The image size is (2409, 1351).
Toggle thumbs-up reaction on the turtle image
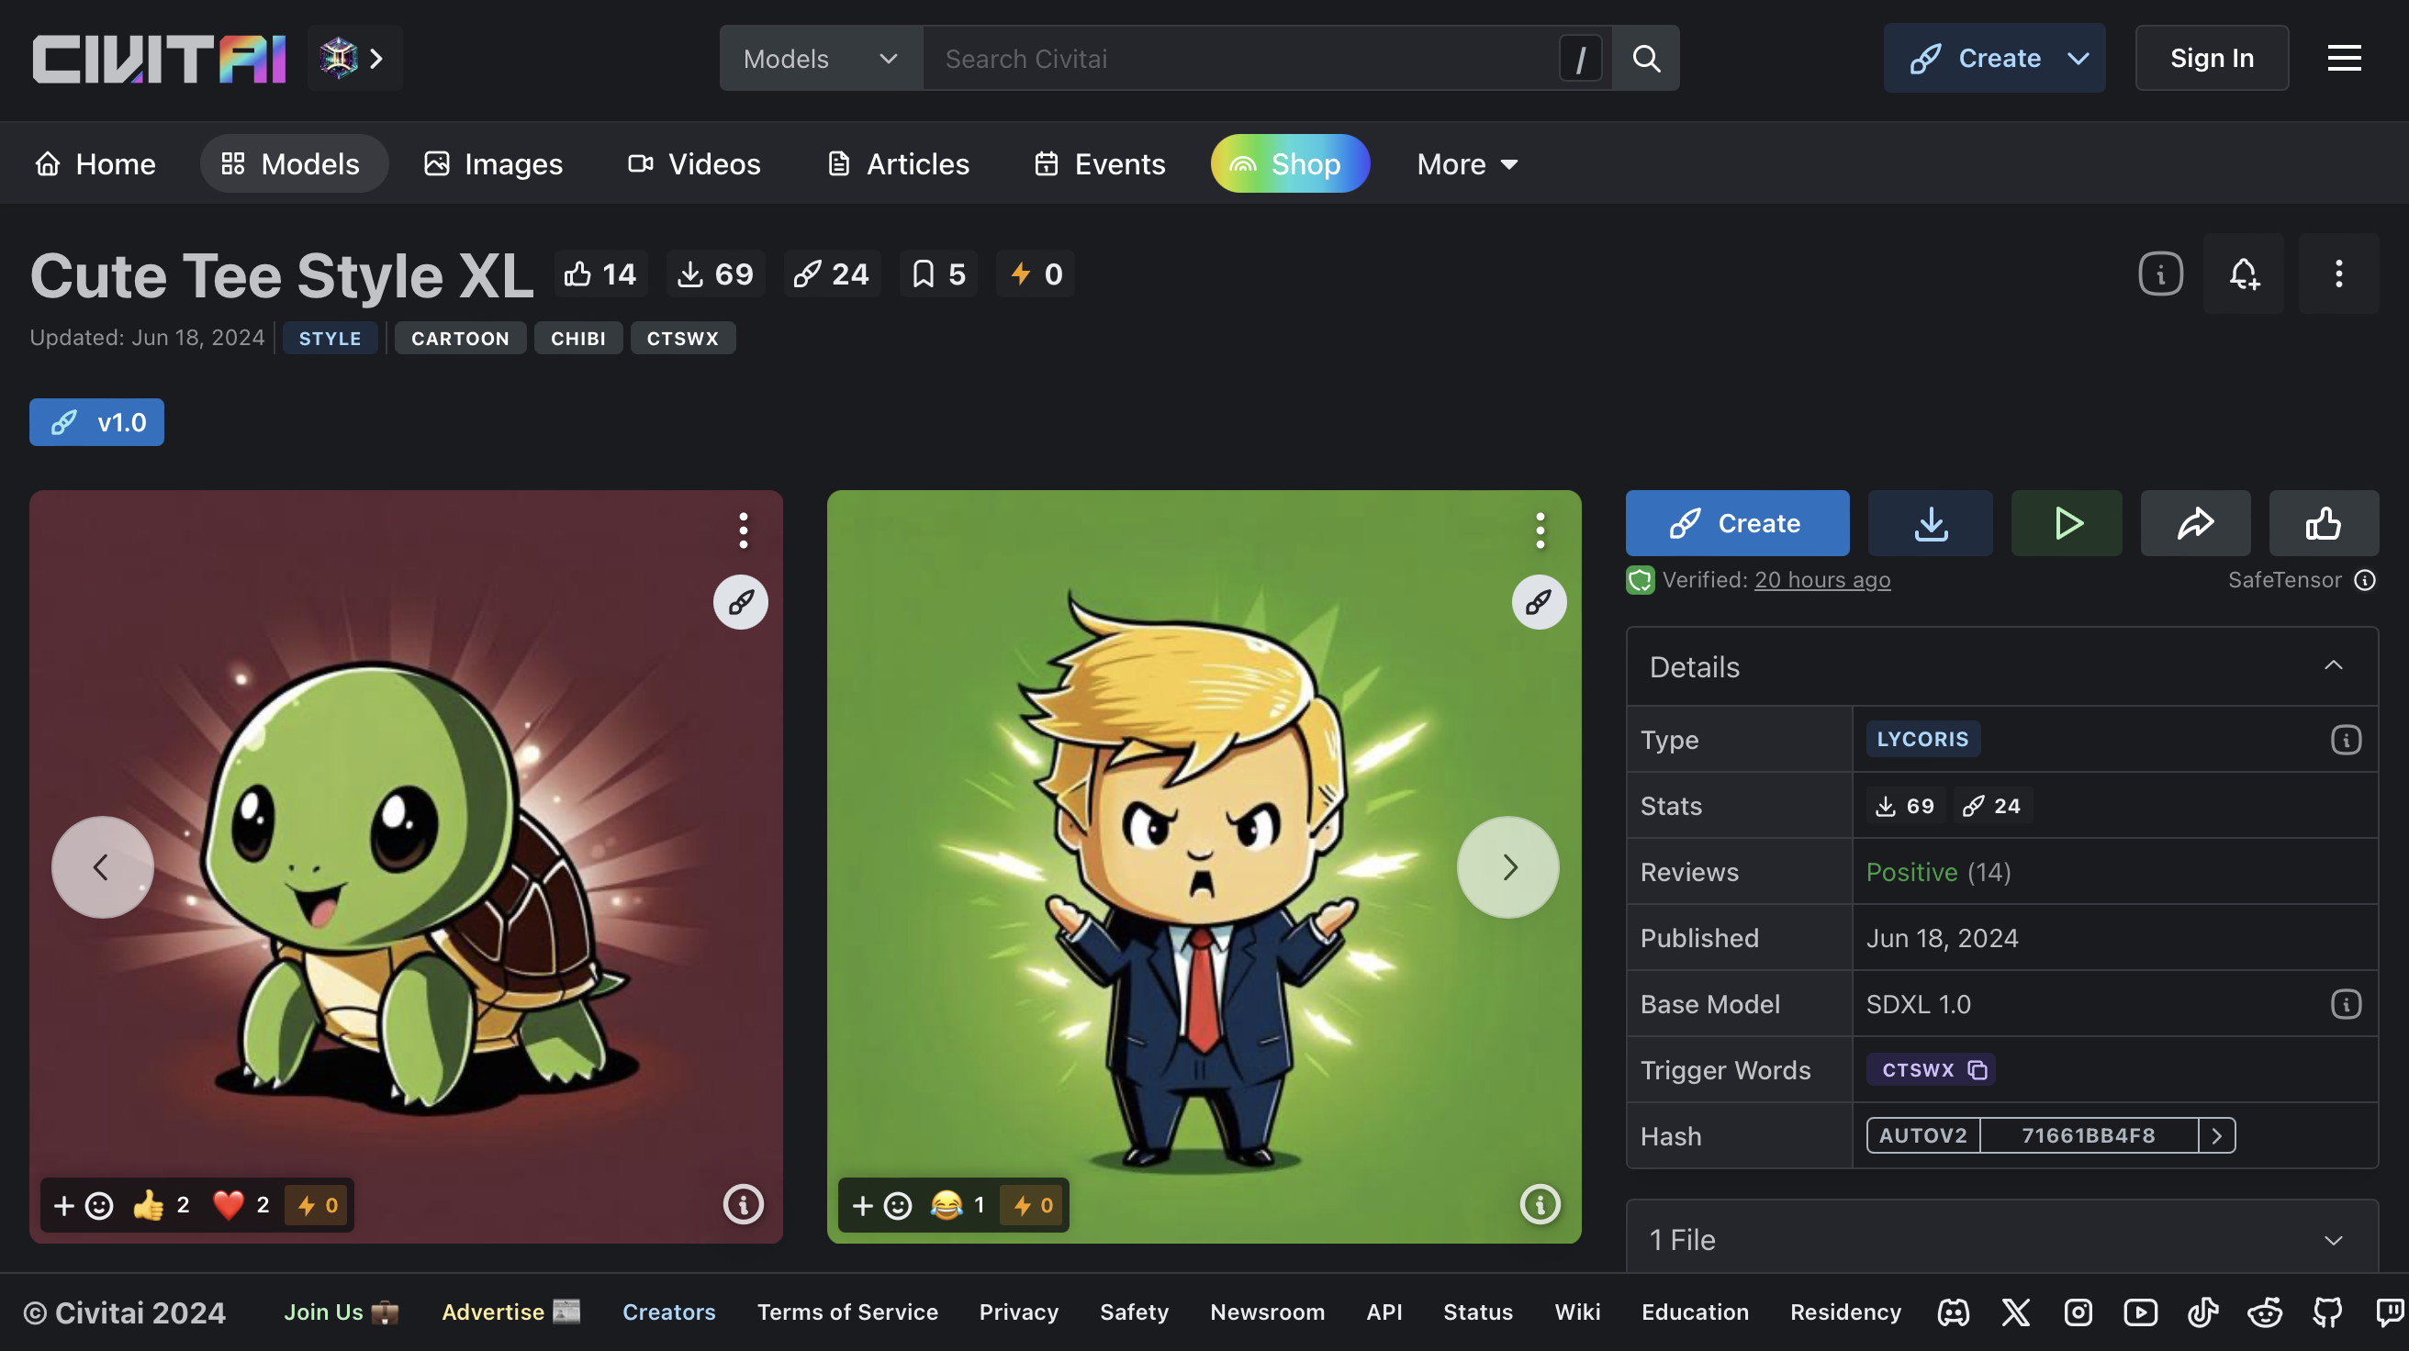click(x=161, y=1205)
